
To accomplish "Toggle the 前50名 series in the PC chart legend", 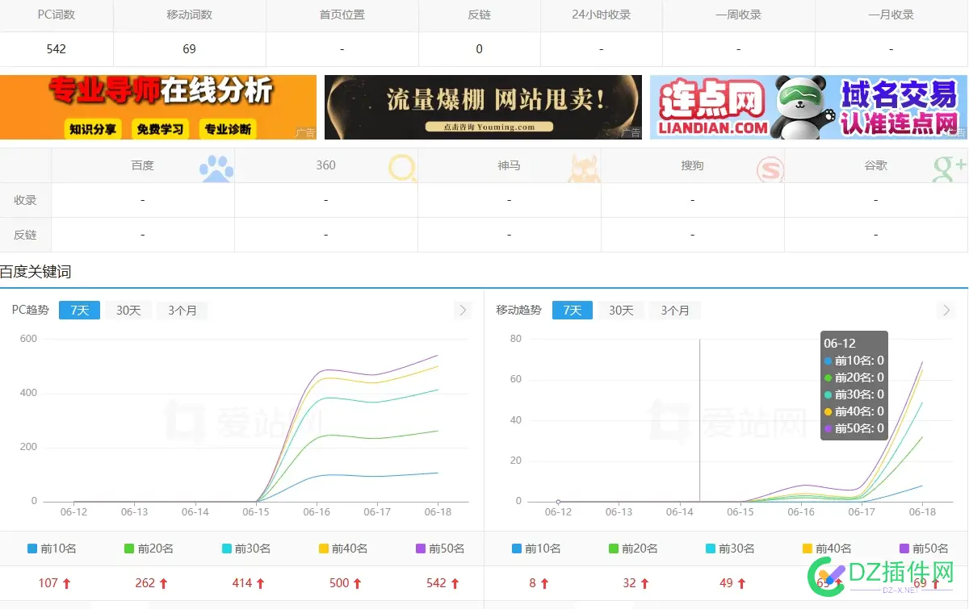I will (440, 548).
